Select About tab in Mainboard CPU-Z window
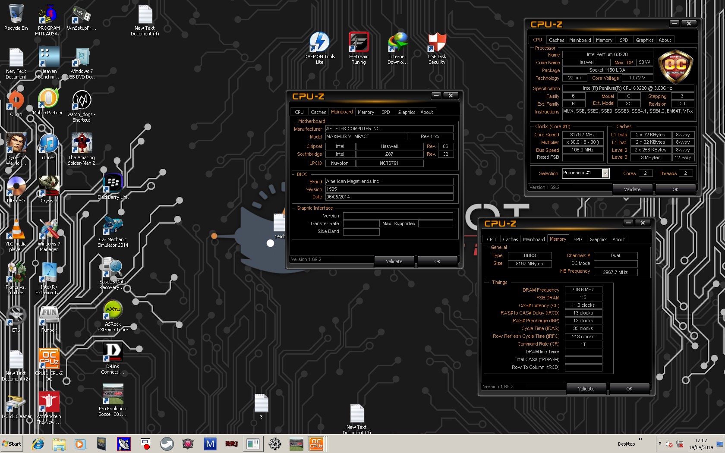725x453 pixels. (x=427, y=112)
